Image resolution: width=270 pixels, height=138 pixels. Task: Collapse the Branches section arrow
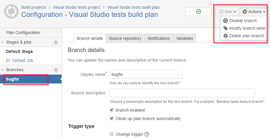coord(2,70)
